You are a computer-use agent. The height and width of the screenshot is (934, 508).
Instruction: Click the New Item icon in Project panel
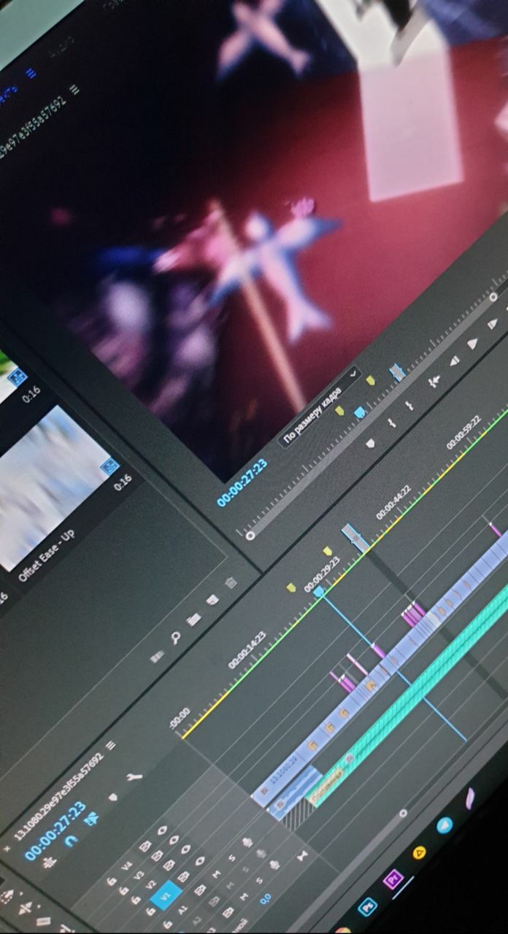pyautogui.click(x=212, y=600)
